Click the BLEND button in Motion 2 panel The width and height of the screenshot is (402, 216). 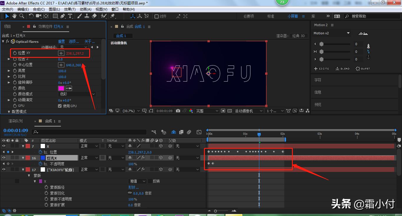tap(342, 68)
